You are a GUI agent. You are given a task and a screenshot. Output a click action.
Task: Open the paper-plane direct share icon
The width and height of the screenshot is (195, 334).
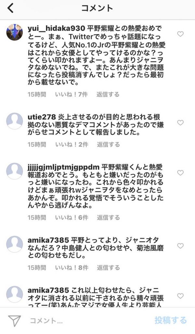(x=14, y=321)
